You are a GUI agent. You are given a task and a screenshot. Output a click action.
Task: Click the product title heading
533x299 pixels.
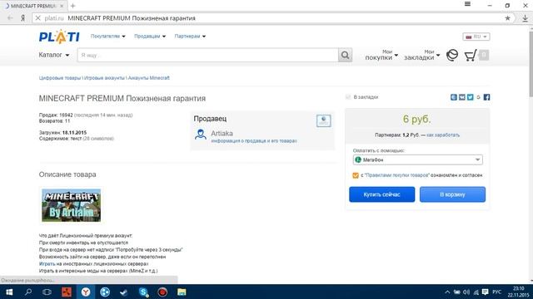point(122,98)
